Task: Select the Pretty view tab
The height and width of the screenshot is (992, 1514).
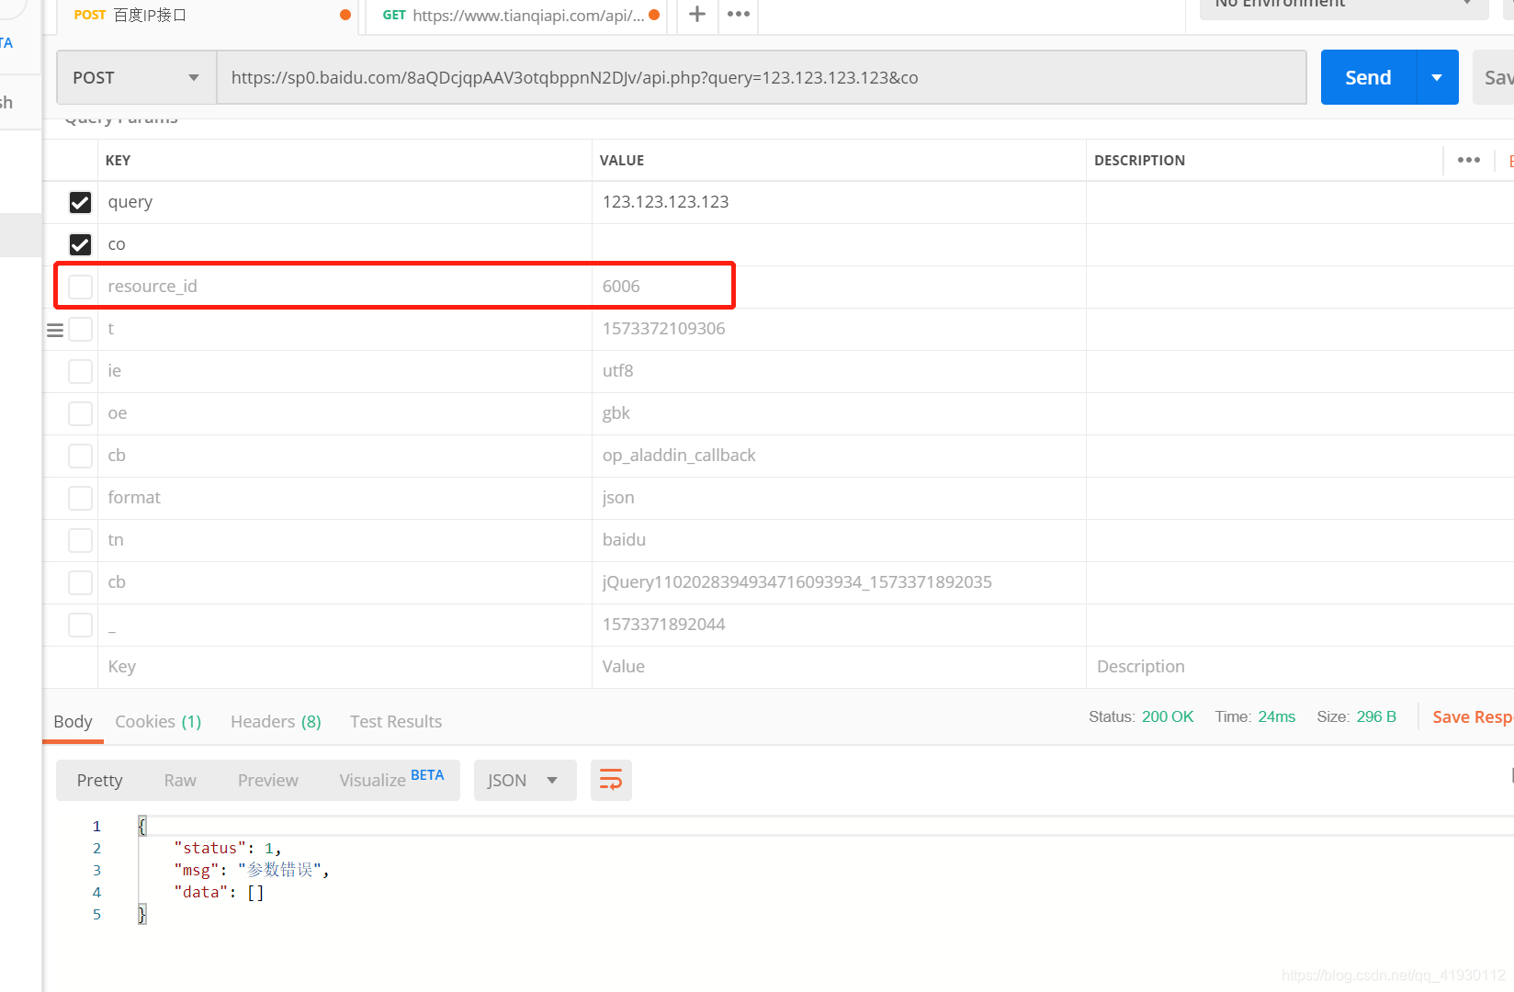Action: pyautogui.click(x=99, y=780)
